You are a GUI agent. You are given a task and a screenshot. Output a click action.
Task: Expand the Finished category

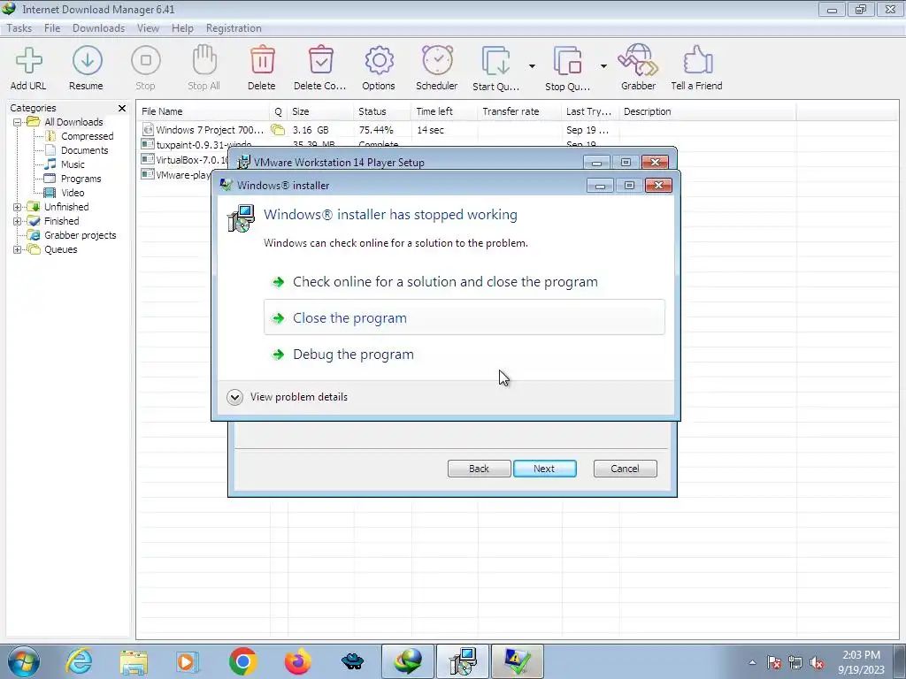(x=18, y=221)
